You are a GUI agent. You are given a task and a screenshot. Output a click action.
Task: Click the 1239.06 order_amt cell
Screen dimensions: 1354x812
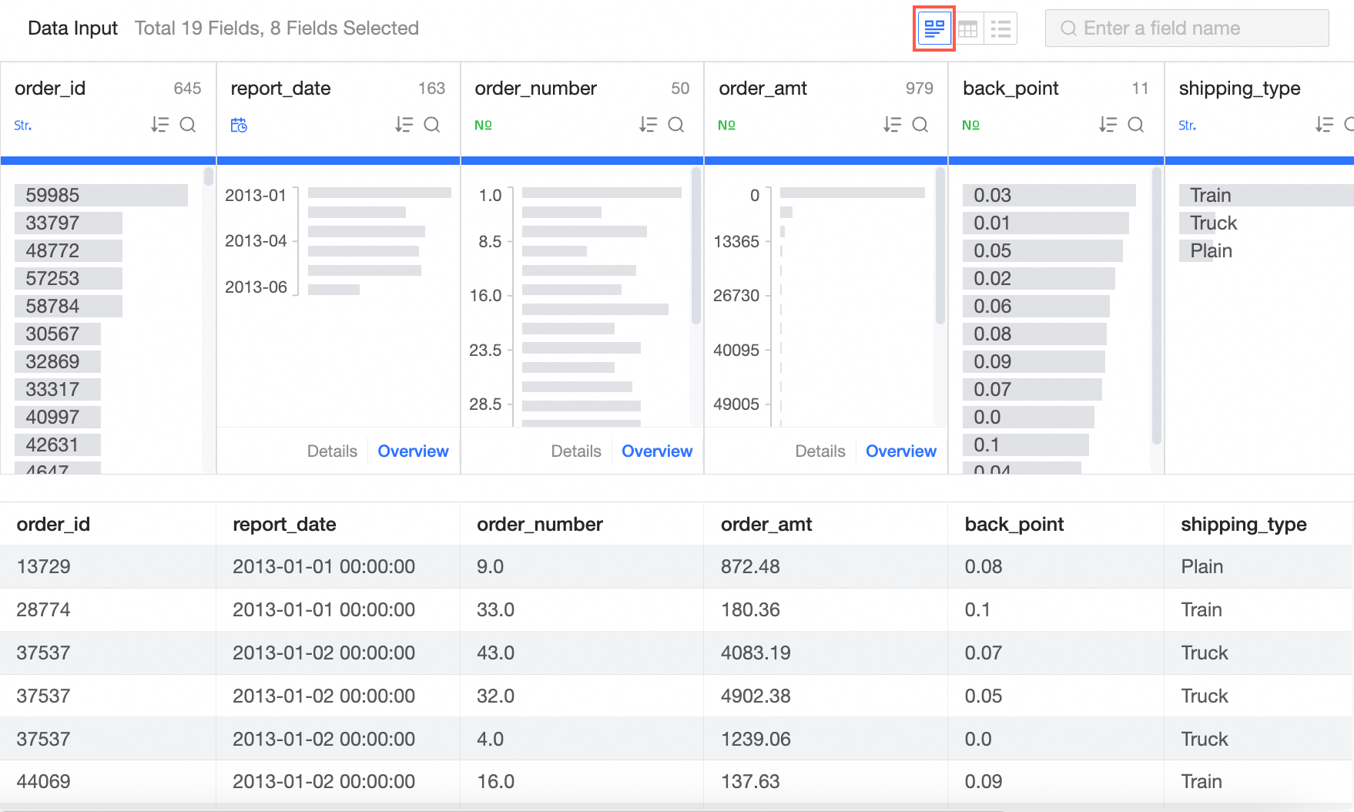[x=756, y=739]
